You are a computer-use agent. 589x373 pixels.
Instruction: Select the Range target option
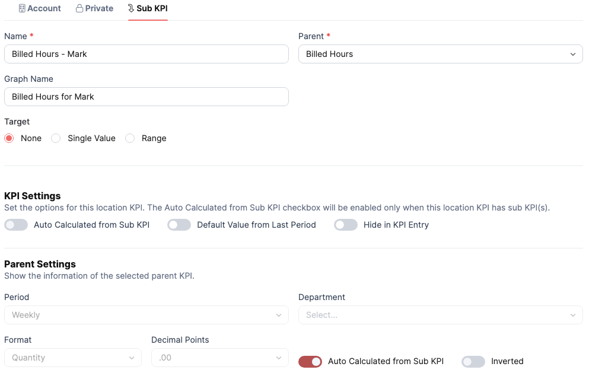130,138
